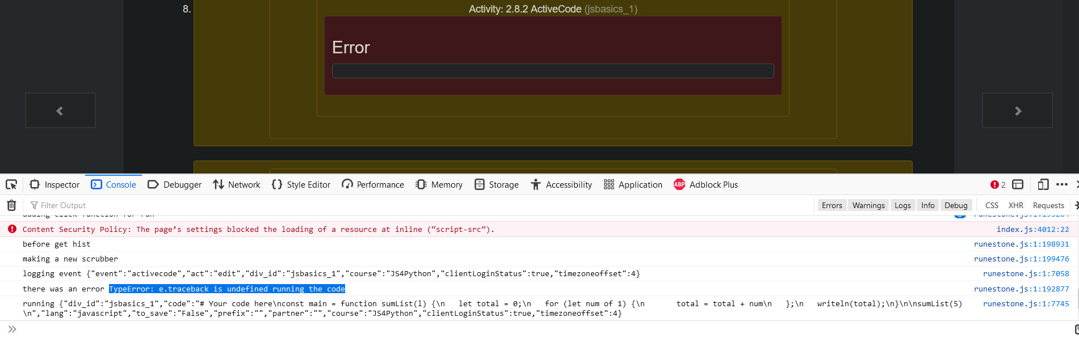Go to previous page with left arrow
The width and height of the screenshot is (1079, 351).
[60, 111]
